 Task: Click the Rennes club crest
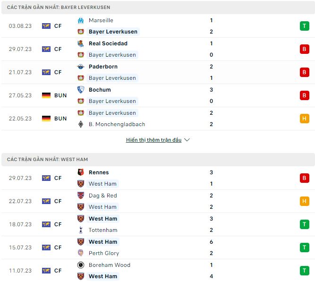[81, 172]
